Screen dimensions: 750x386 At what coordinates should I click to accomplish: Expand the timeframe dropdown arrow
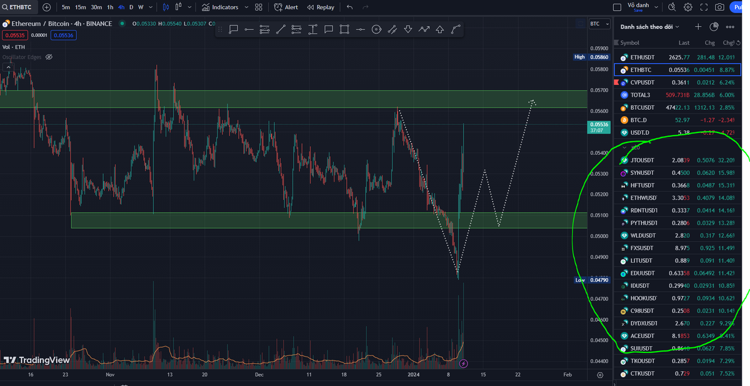click(150, 7)
